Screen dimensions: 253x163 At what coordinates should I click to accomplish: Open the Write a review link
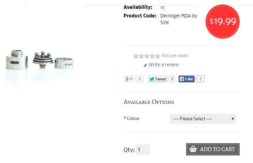164,65
